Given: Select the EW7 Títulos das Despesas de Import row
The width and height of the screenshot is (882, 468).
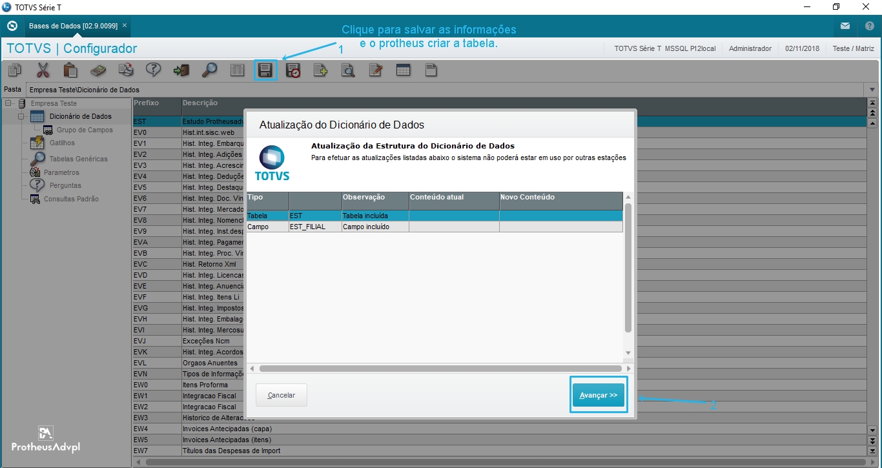Looking at the screenshot, I should pyautogui.click(x=500, y=451).
